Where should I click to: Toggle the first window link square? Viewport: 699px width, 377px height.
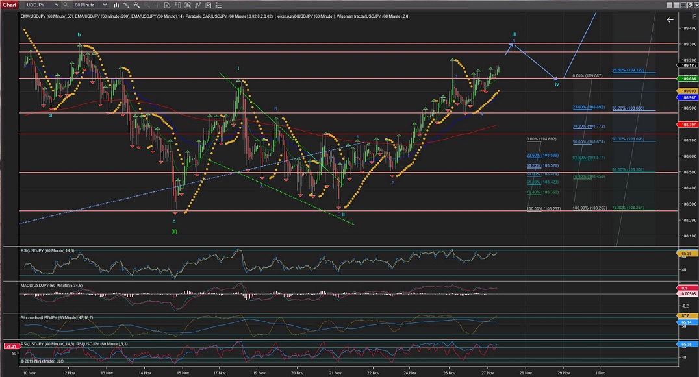click(x=668, y=5)
